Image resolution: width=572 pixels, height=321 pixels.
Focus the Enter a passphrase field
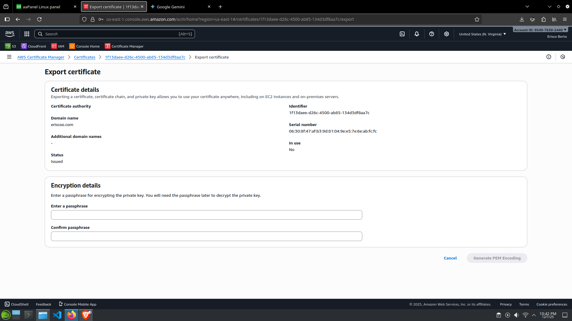[206, 215]
